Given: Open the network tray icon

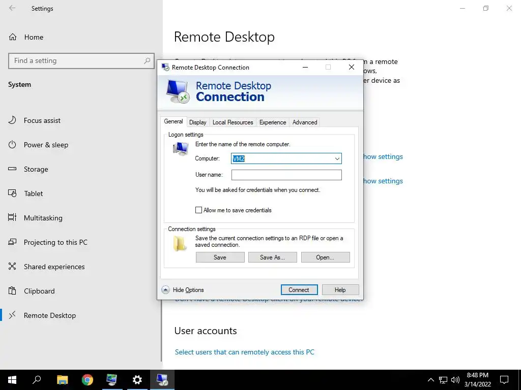Looking at the screenshot, I should tap(443, 380).
